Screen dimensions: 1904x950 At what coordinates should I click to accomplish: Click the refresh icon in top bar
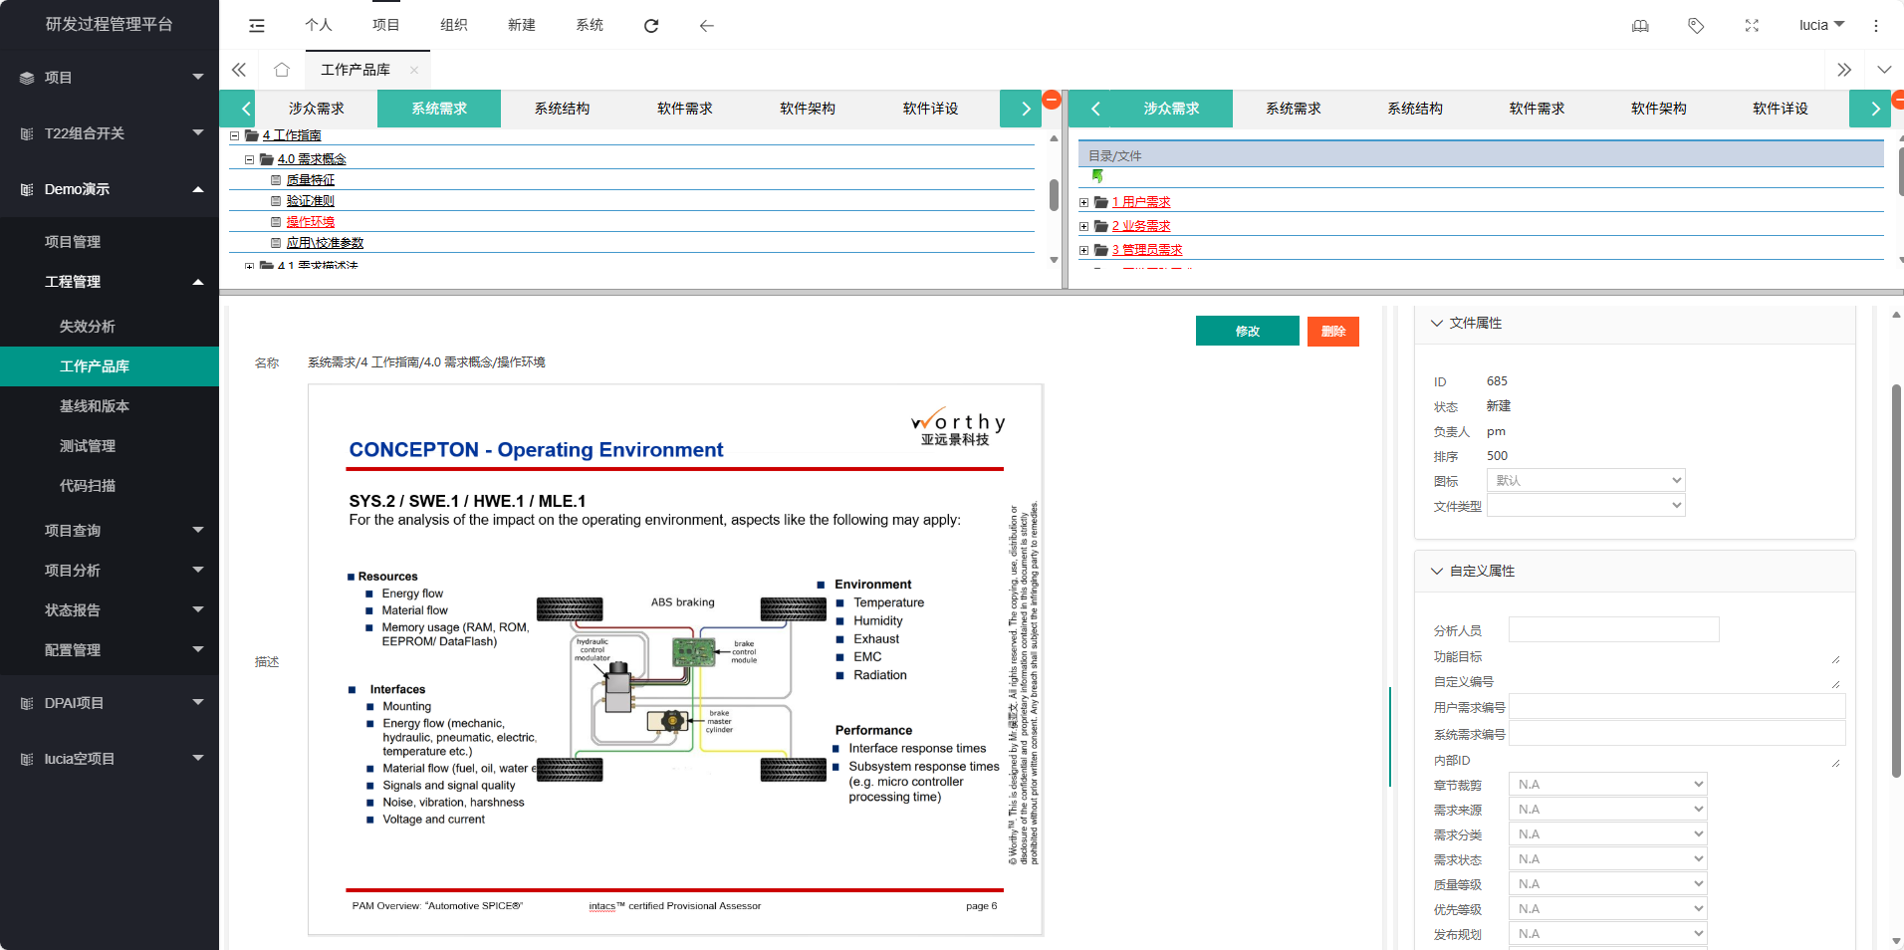(x=651, y=26)
